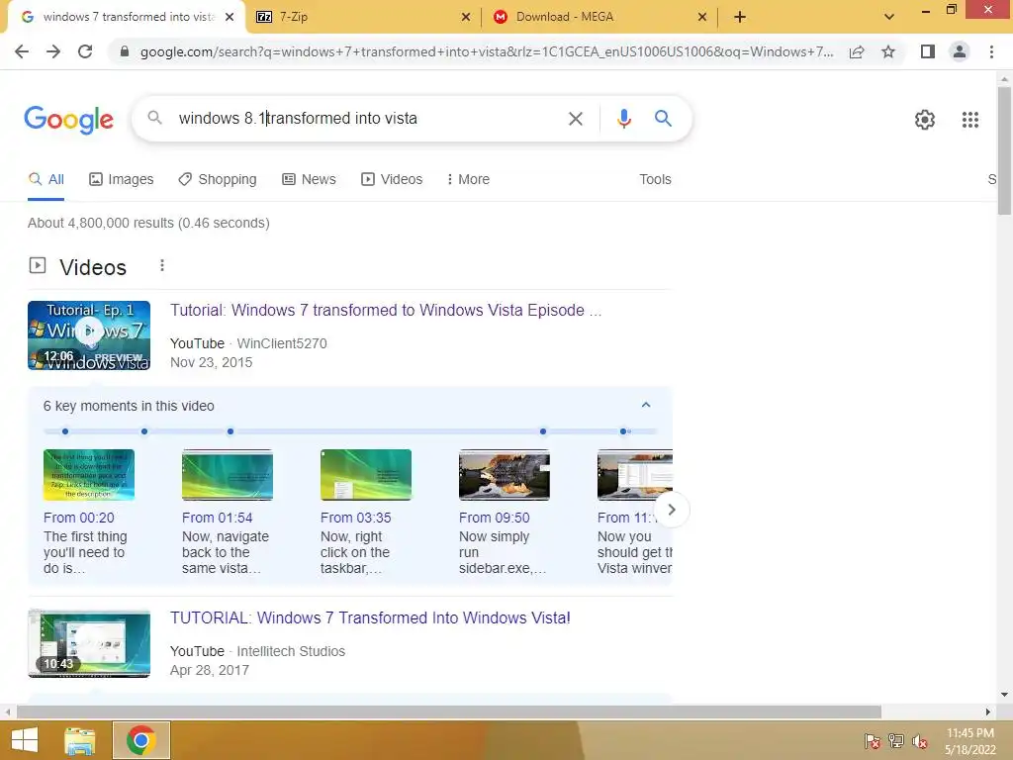
Task: Submit search with blue magnifier icon
Action: click(x=663, y=119)
